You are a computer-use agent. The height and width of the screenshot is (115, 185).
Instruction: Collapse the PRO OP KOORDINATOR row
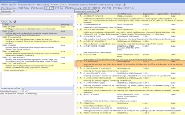(3, 37)
